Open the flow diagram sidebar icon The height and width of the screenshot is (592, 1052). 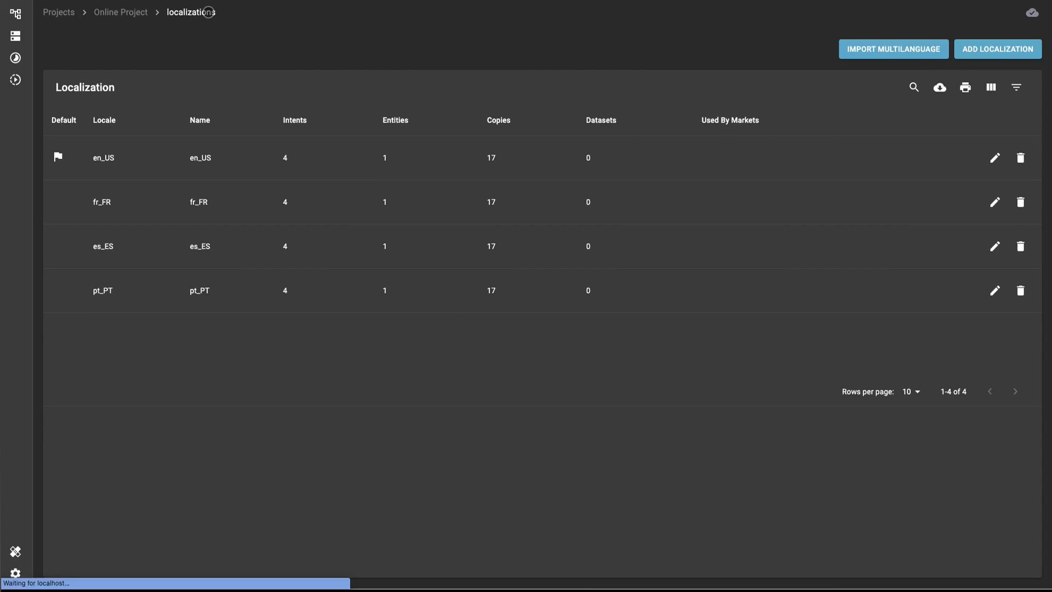click(15, 14)
